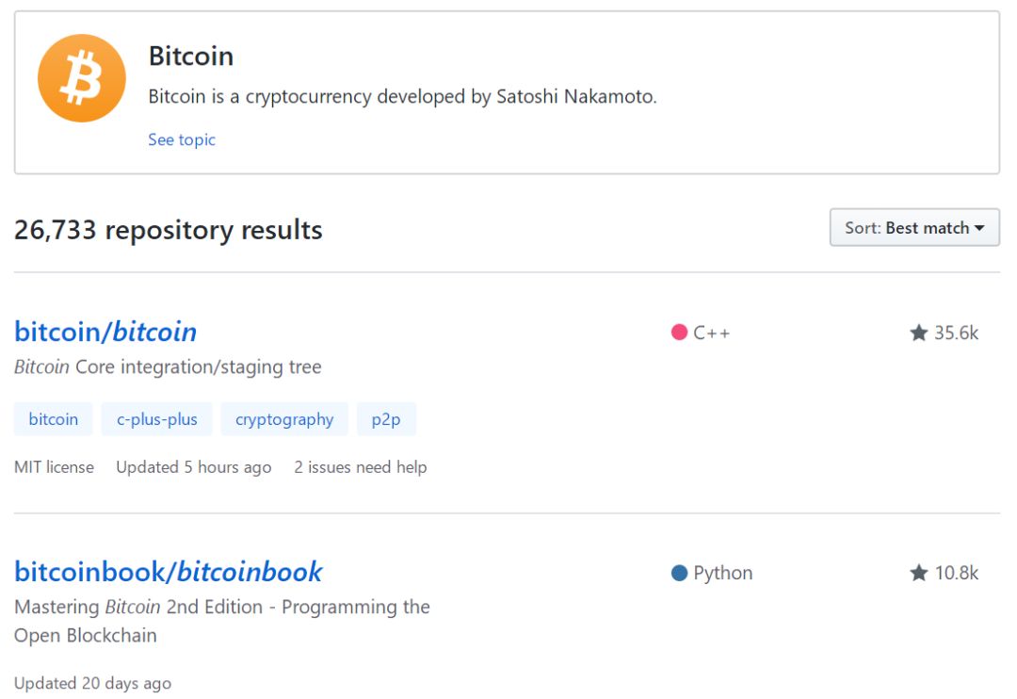The width and height of the screenshot is (1017, 699).
Task: Open the bitcoin/bitcoin repository link
Action: [x=105, y=332]
